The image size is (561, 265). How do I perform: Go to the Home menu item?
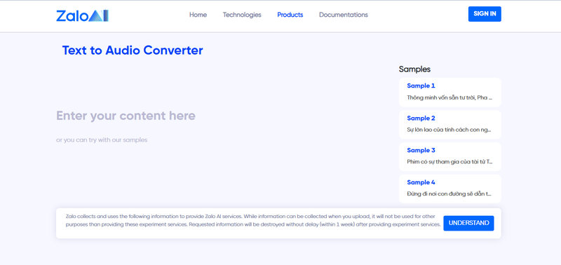point(198,15)
